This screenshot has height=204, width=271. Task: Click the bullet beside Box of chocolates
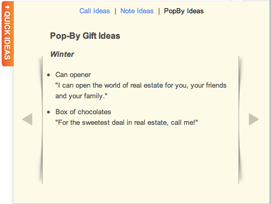click(x=48, y=112)
